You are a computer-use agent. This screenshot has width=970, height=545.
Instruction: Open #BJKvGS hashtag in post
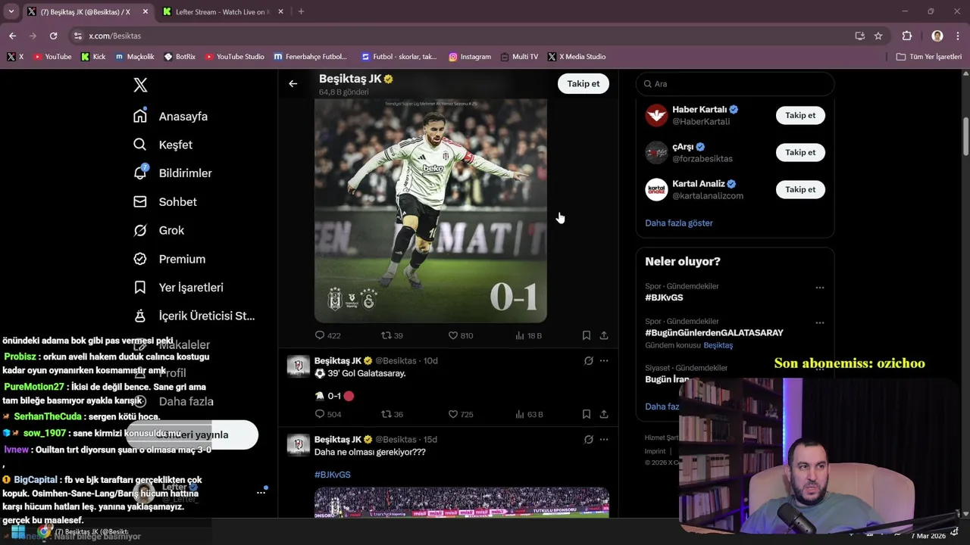pos(333,475)
